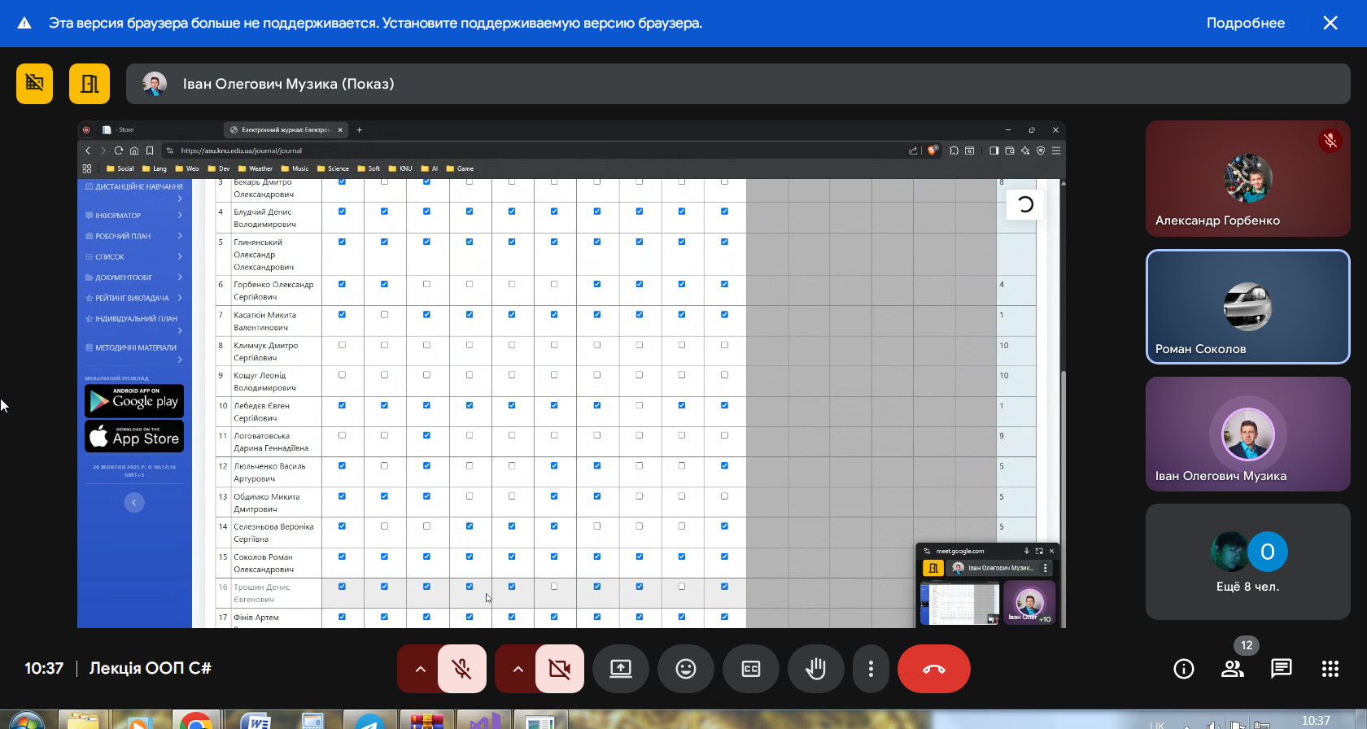
Task: Toggle Горбенко Олександр's first attendance checkbox
Action: pos(342,284)
